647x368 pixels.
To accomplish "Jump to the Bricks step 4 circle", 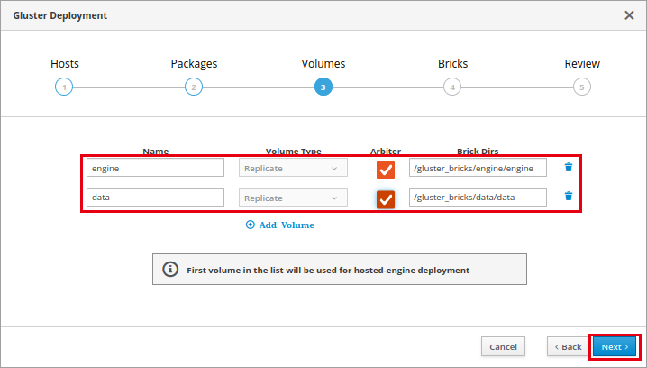I will click(x=452, y=87).
